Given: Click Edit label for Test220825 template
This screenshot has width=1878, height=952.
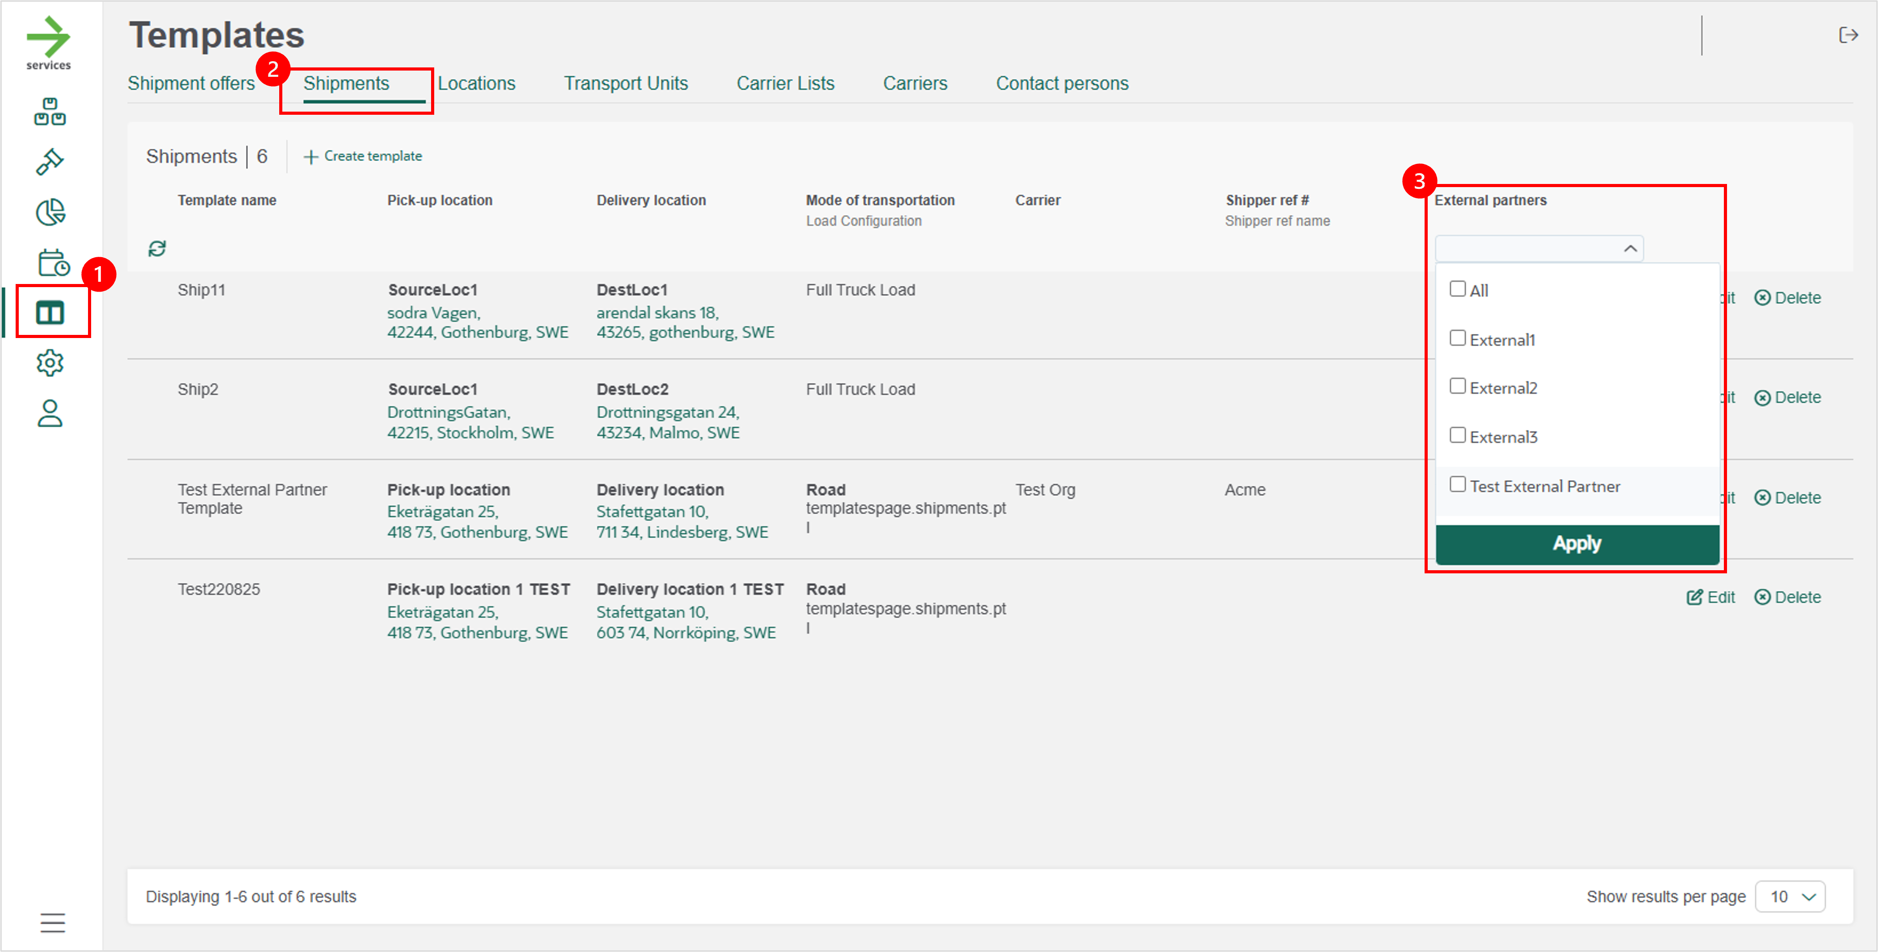Looking at the screenshot, I should point(1721,597).
